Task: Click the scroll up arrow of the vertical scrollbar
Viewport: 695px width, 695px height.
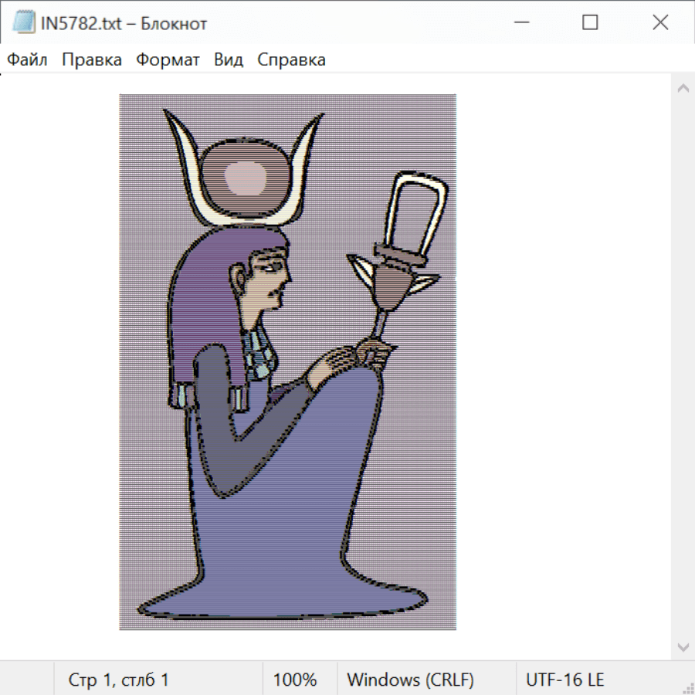Action: pos(683,89)
